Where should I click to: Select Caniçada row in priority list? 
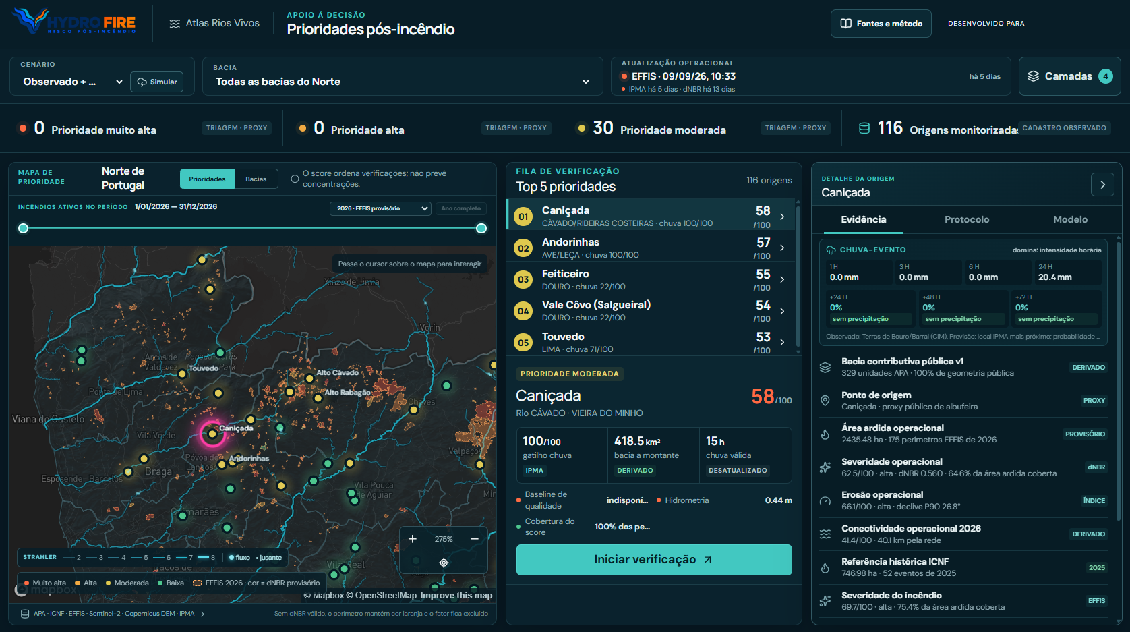pyautogui.click(x=651, y=214)
